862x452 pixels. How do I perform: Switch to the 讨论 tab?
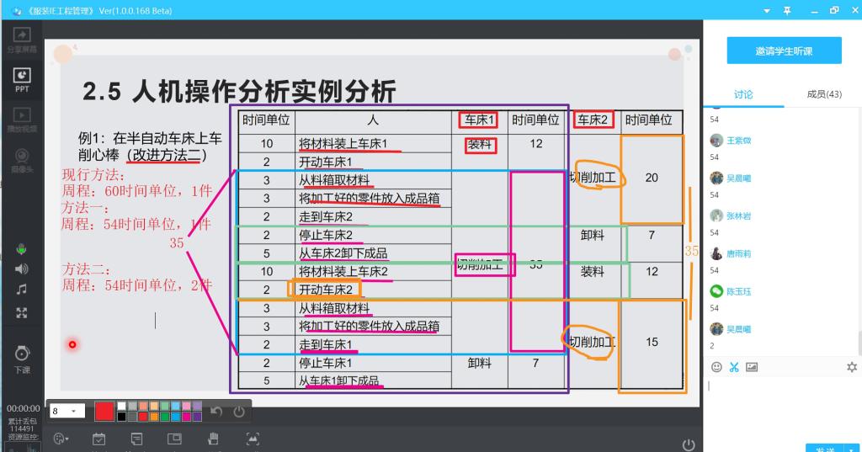[743, 94]
